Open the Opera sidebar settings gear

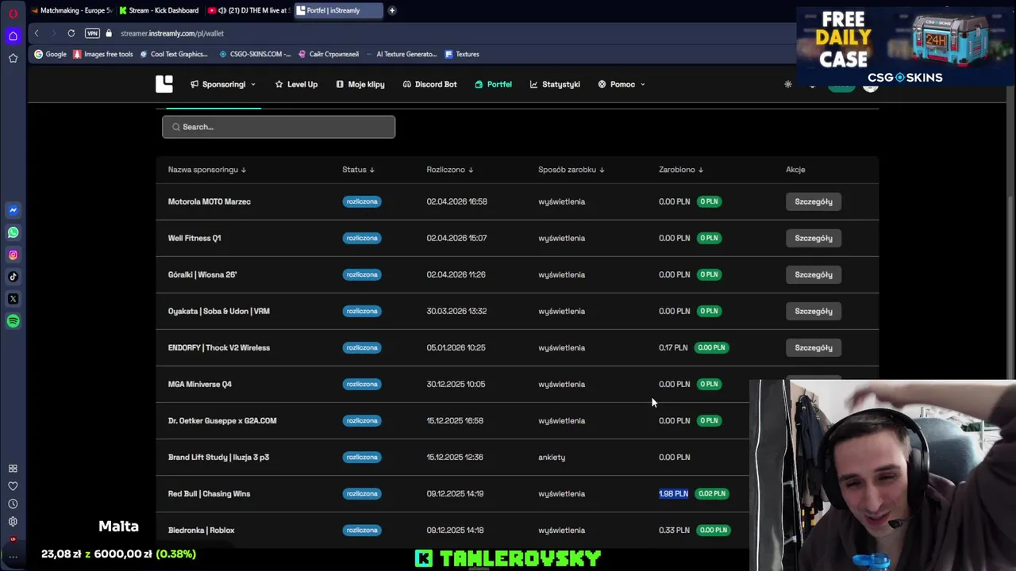point(13,522)
